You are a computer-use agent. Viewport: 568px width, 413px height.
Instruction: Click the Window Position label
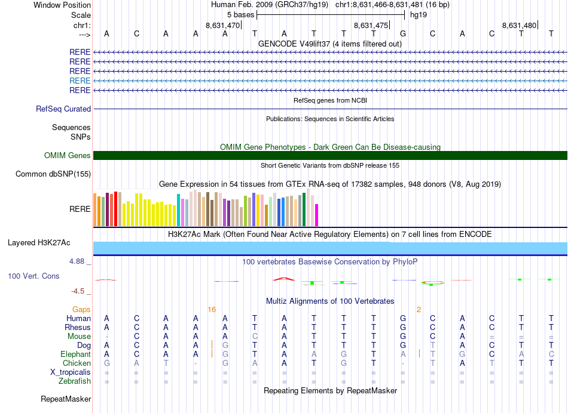[x=62, y=5]
